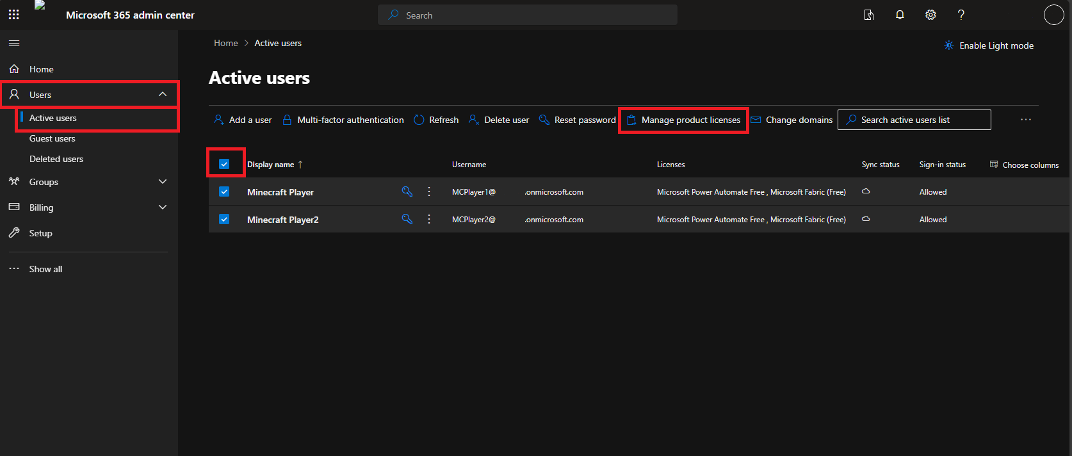Click the Username column header
This screenshot has width=1072, height=456.
click(x=469, y=165)
